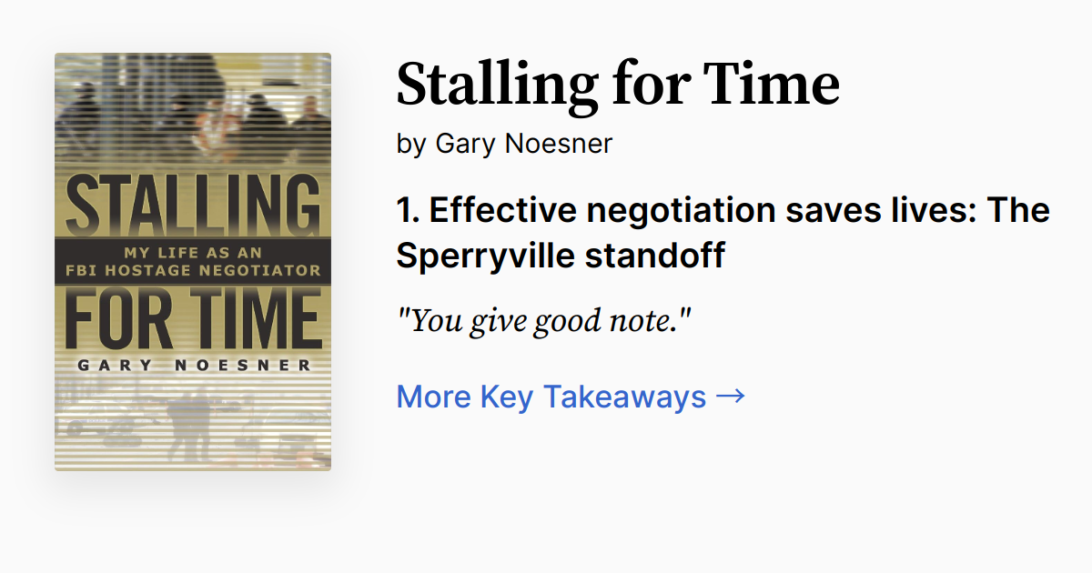This screenshot has height=573, width=1092.
Task: Select the Stalling for Time book cover
Action: click(193, 262)
